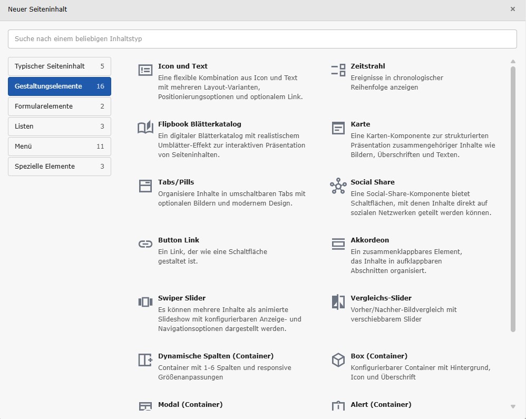Open the Listen category tab
526x419 pixels.
pos(60,126)
